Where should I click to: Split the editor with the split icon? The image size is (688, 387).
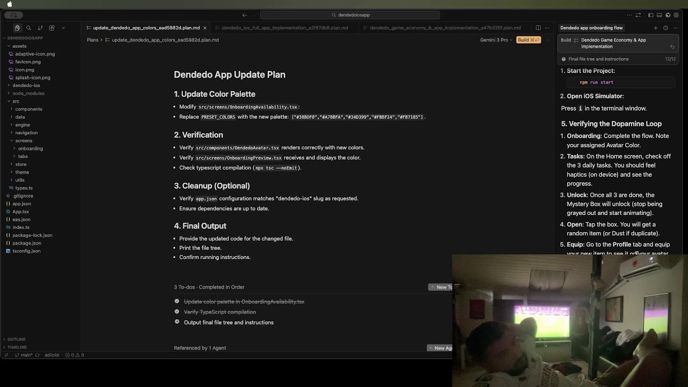538,27
